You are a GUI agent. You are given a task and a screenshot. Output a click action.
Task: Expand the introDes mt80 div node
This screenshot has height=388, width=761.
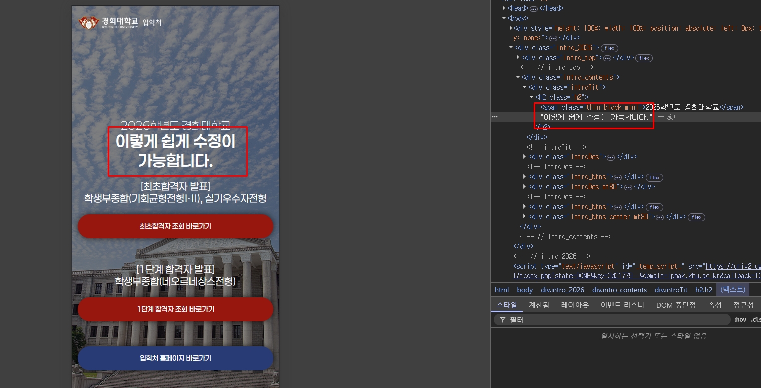[524, 187]
